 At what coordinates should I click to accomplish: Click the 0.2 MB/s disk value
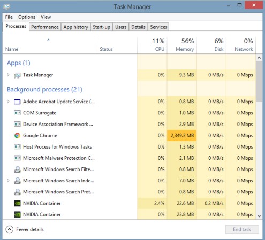211,203
